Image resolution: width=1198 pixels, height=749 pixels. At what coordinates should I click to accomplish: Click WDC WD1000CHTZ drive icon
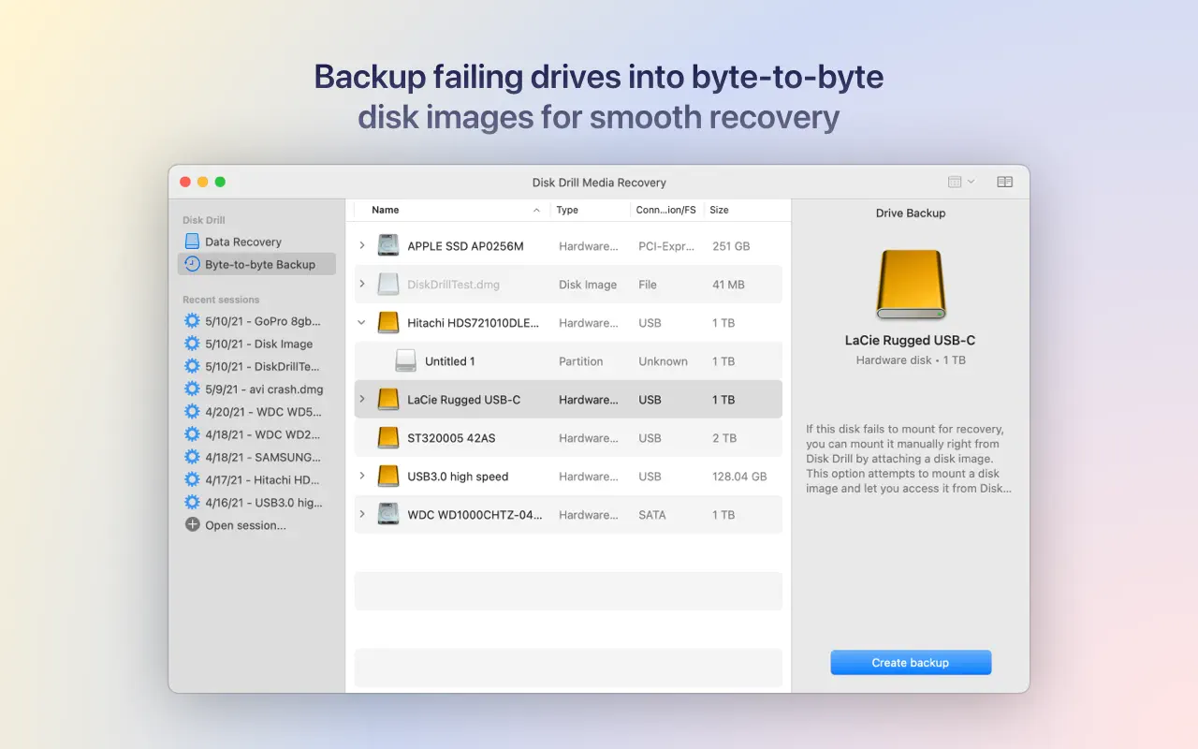tap(388, 515)
